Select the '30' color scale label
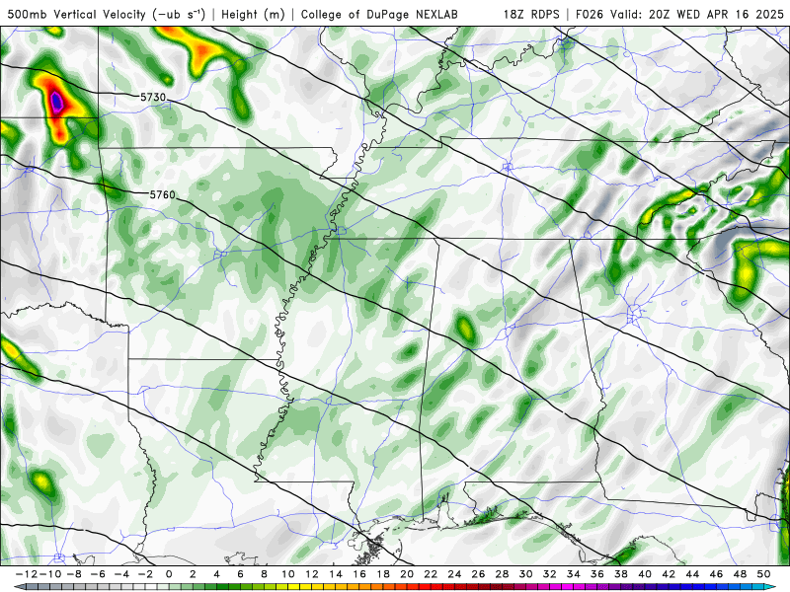Image resolution: width=790 pixels, height=592 pixels. coord(526,574)
